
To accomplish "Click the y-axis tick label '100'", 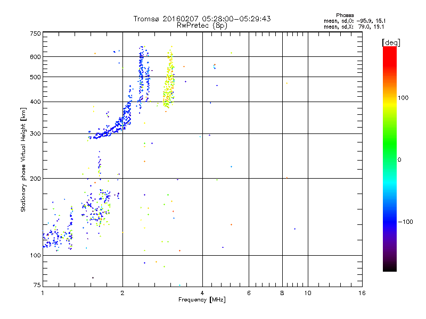I will 35,255.
